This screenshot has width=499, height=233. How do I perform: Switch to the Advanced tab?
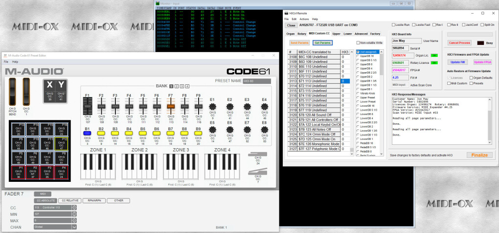(361, 34)
